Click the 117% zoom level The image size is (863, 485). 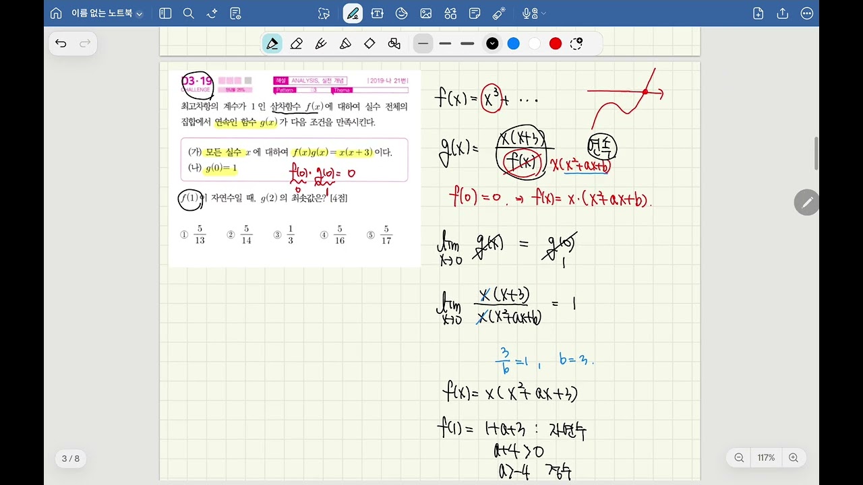(x=766, y=458)
